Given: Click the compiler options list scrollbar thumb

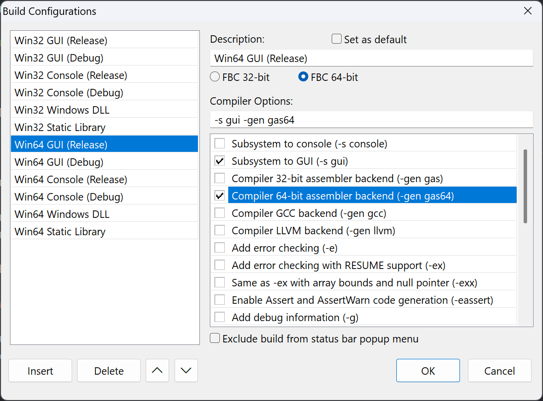Looking at the screenshot, I should point(525,186).
